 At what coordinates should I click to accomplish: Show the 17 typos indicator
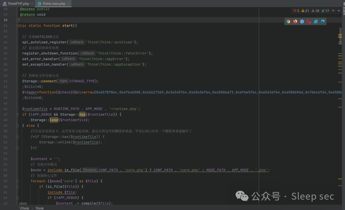click(325, 11)
